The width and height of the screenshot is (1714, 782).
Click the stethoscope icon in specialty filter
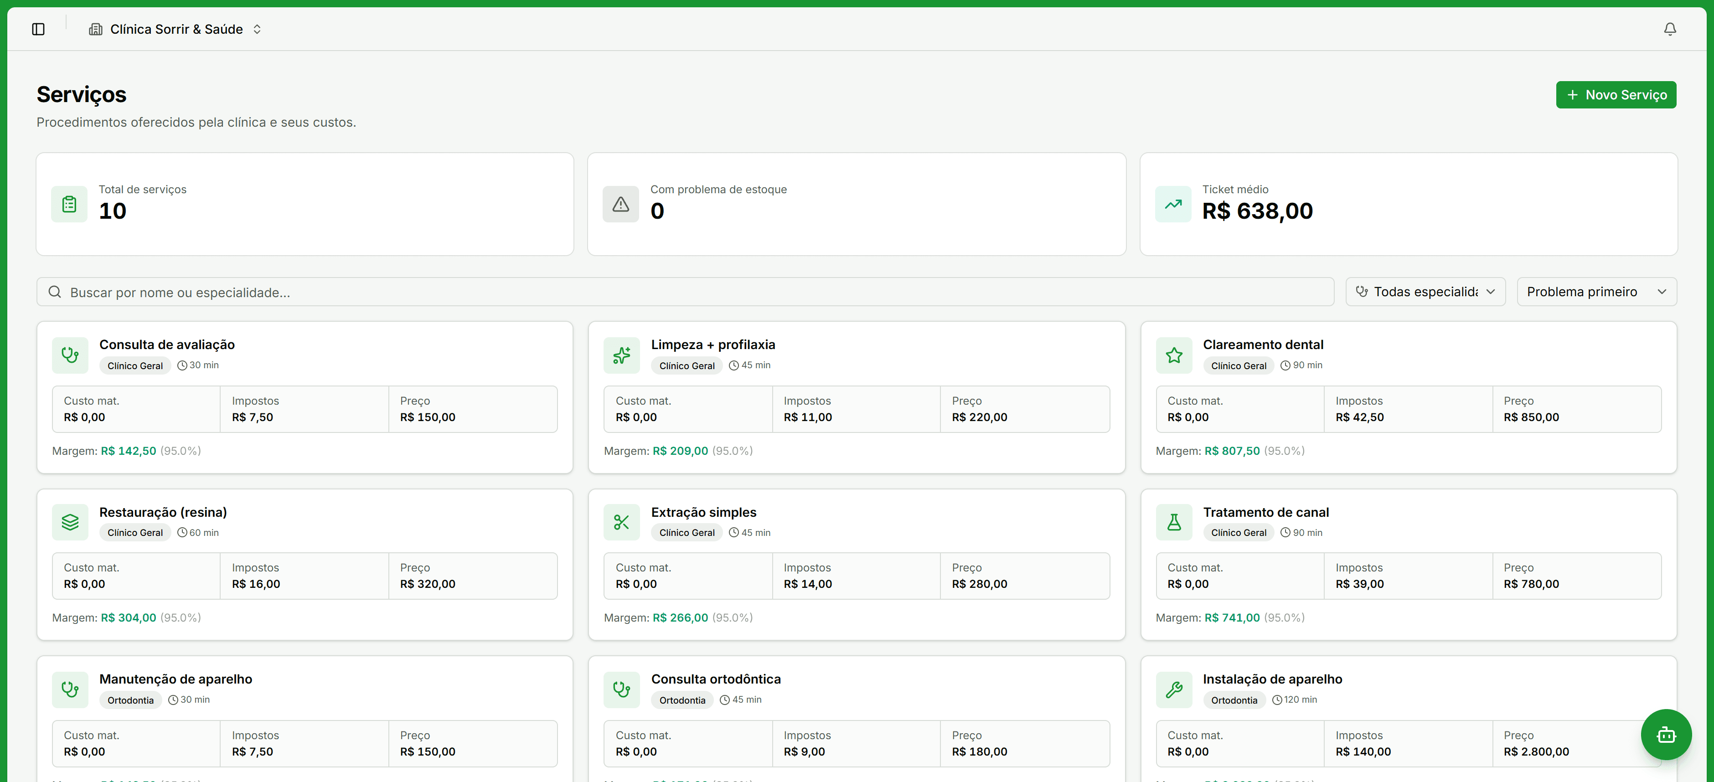pos(1362,291)
